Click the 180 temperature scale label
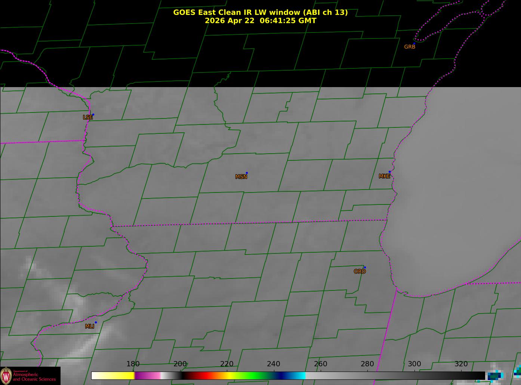 pos(133,364)
